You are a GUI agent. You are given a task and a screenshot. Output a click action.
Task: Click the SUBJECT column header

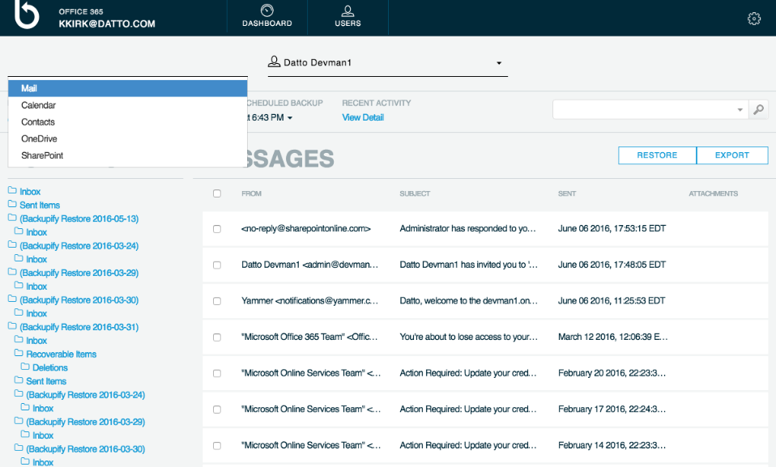click(415, 193)
